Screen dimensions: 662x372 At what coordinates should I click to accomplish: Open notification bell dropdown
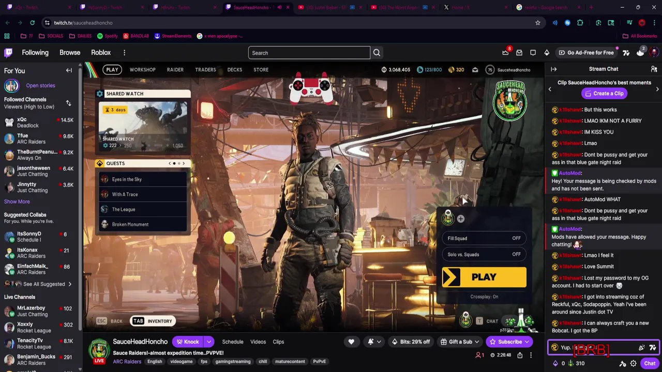click(374, 342)
